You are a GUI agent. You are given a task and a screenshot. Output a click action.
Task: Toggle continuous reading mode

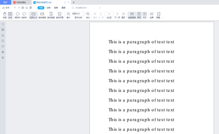tap(132, 15)
